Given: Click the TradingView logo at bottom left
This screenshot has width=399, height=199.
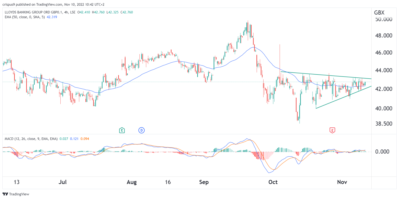Looking at the screenshot, I should click(15, 194).
